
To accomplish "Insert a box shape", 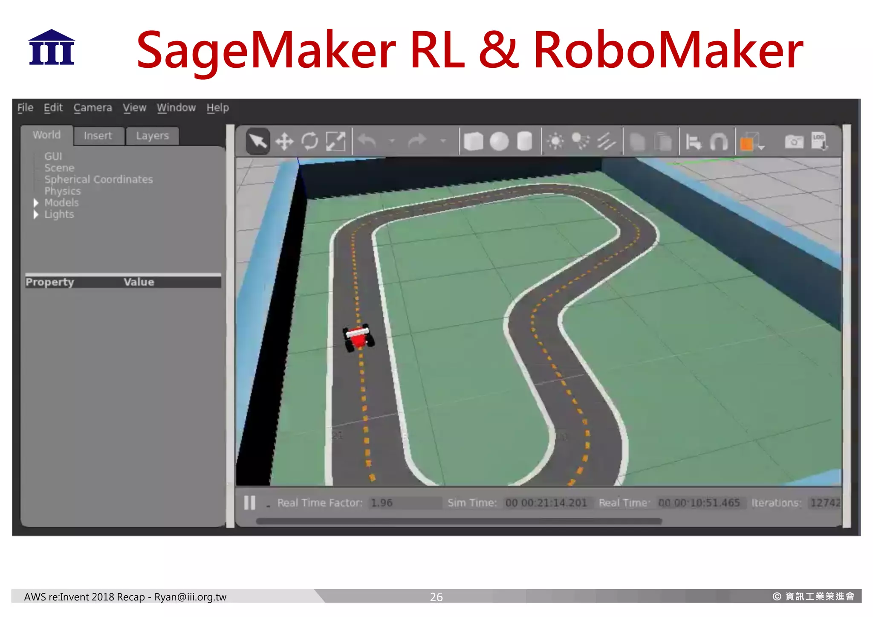I will [473, 141].
